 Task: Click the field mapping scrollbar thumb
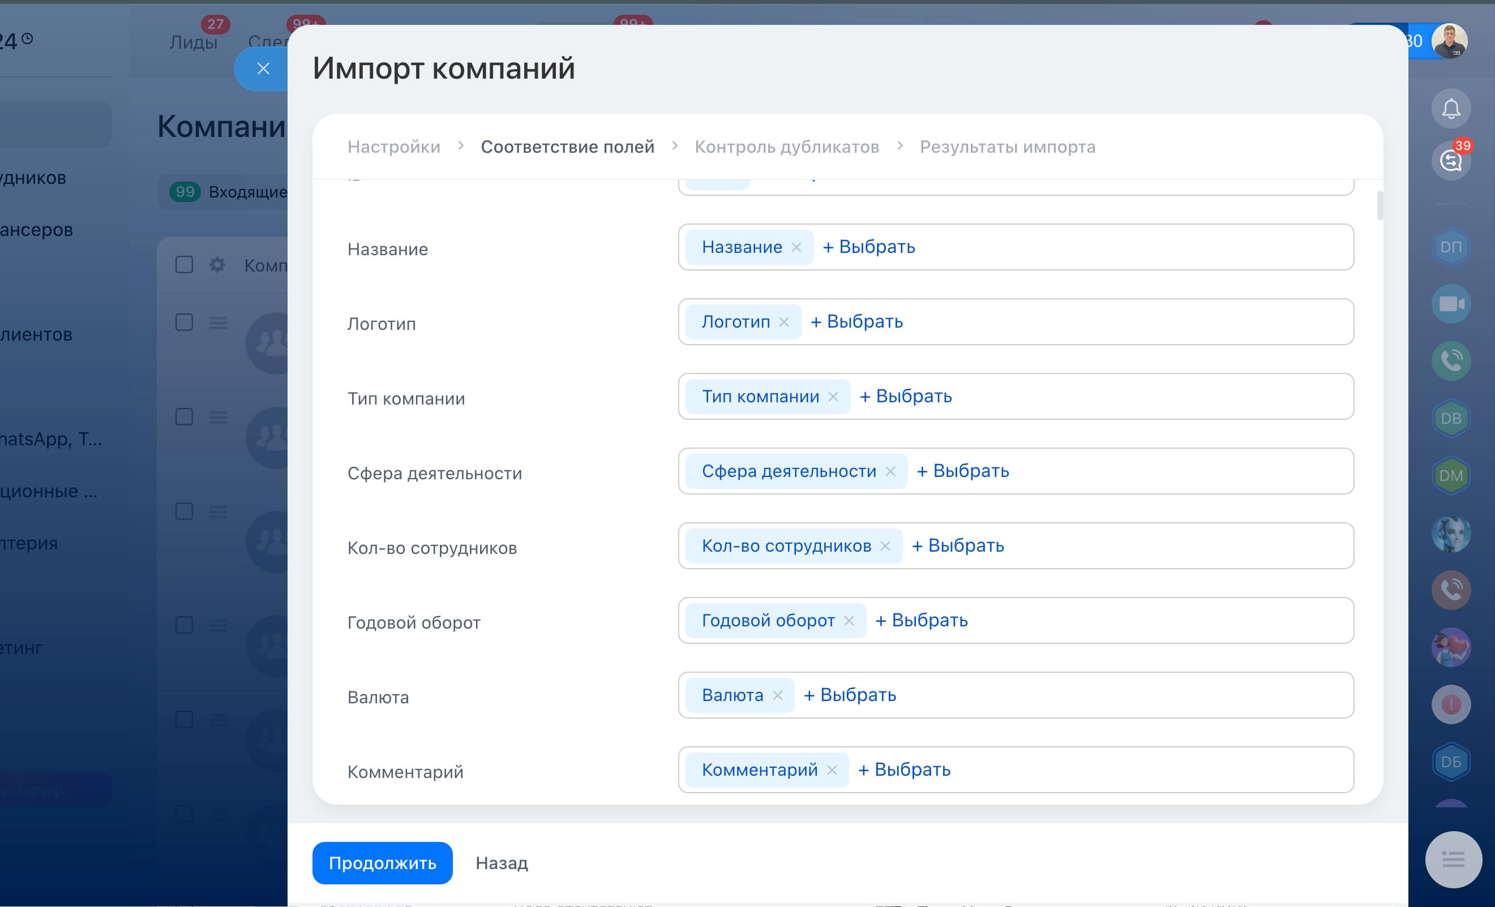coord(1380,205)
